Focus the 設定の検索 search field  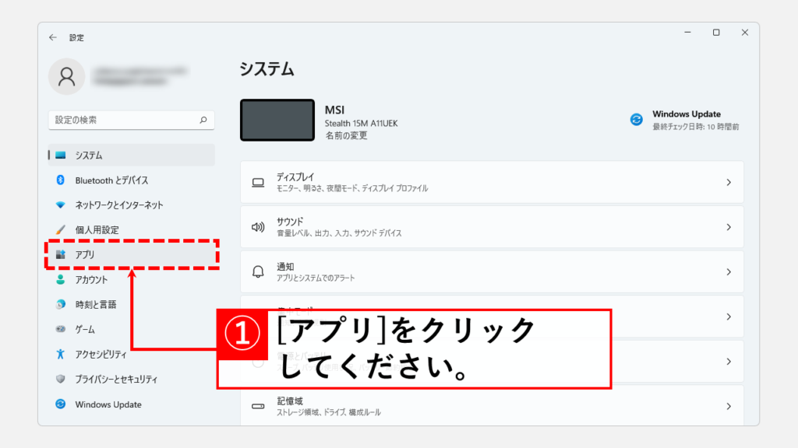131,120
